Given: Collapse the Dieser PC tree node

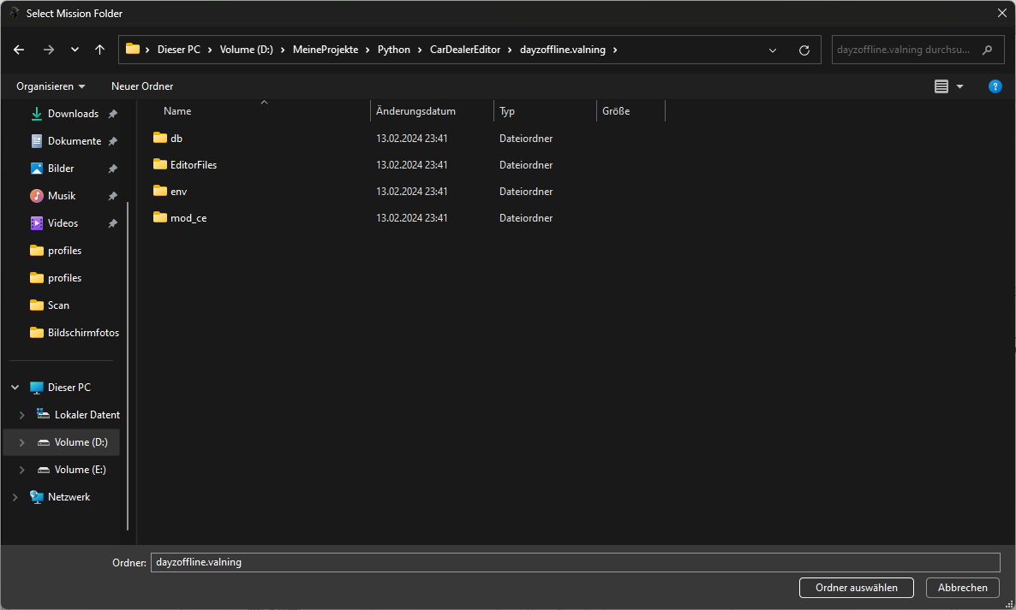Looking at the screenshot, I should coord(15,388).
